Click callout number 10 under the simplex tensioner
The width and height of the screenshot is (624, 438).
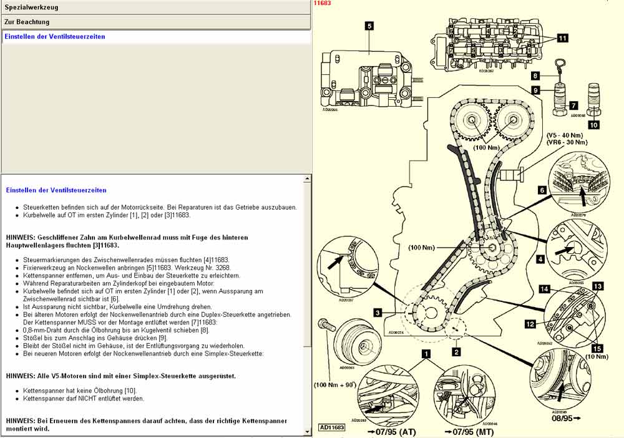[593, 124]
